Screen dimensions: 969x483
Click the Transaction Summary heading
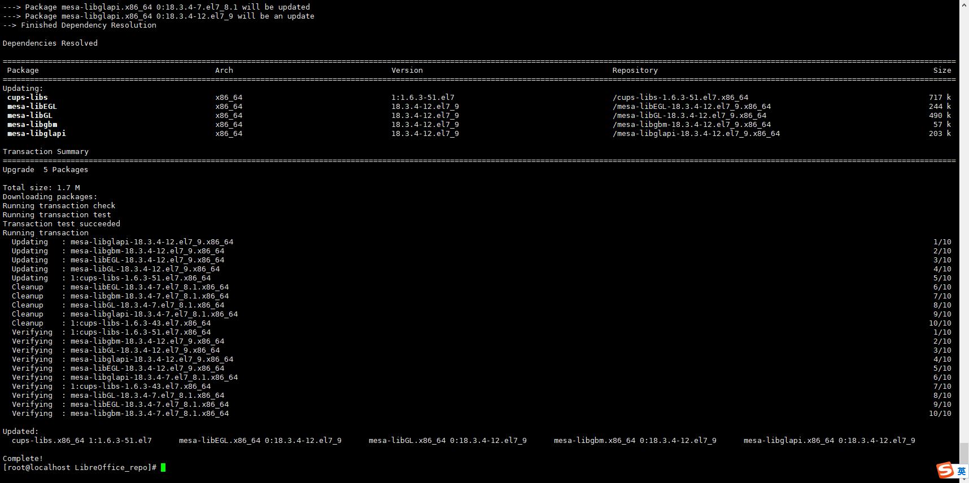[x=45, y=151]
